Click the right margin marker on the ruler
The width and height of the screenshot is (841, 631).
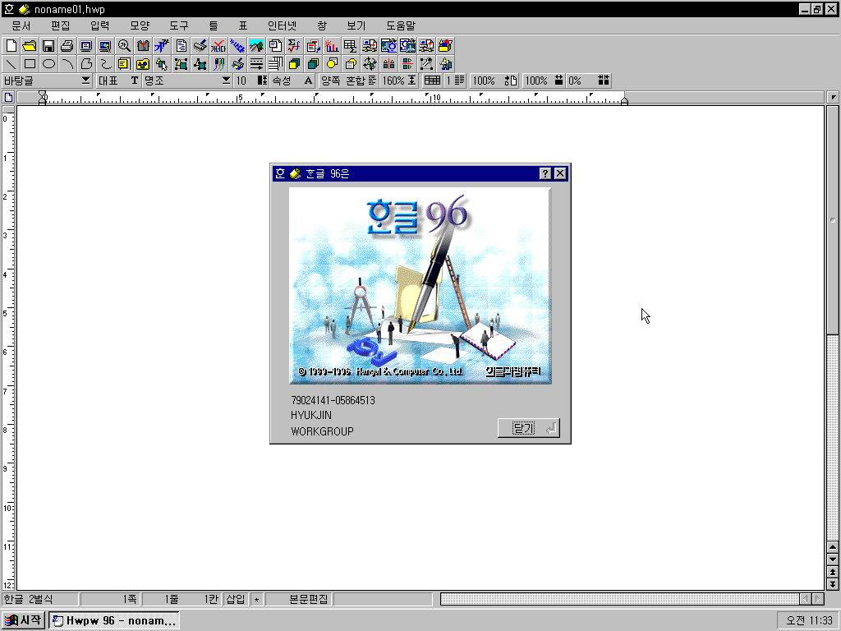pyautogui.click(x=624, y=99)
